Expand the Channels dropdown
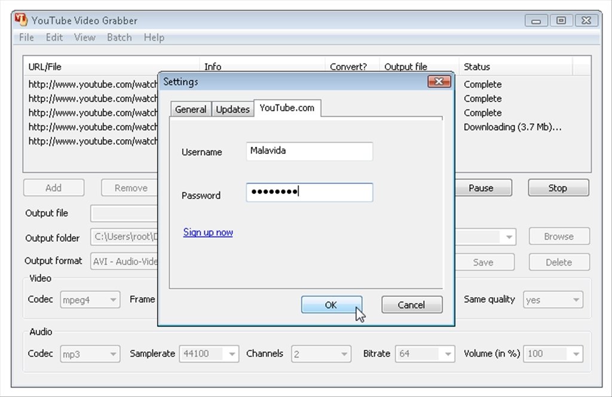The image size is (612, 397). (x=321, y=354)
